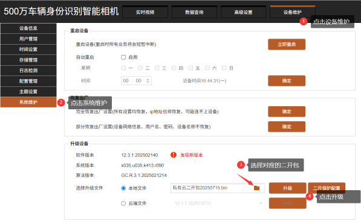361x224 pixels.
Task: Open the 数据查询 tab
Action: (194, 12)
